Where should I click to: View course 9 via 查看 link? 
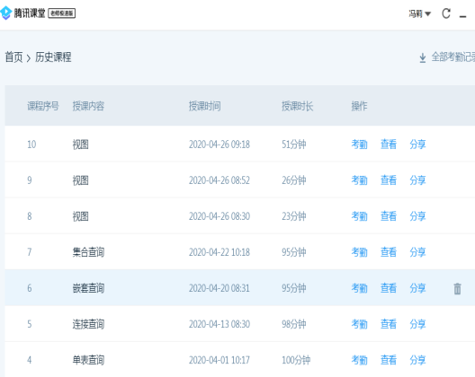click(389, 180)
